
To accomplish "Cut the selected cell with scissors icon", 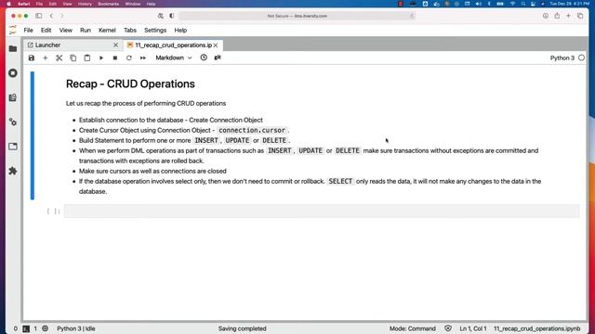I will click(59, 58).
